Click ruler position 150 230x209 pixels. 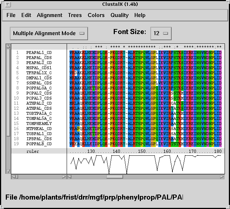(142, 151)
